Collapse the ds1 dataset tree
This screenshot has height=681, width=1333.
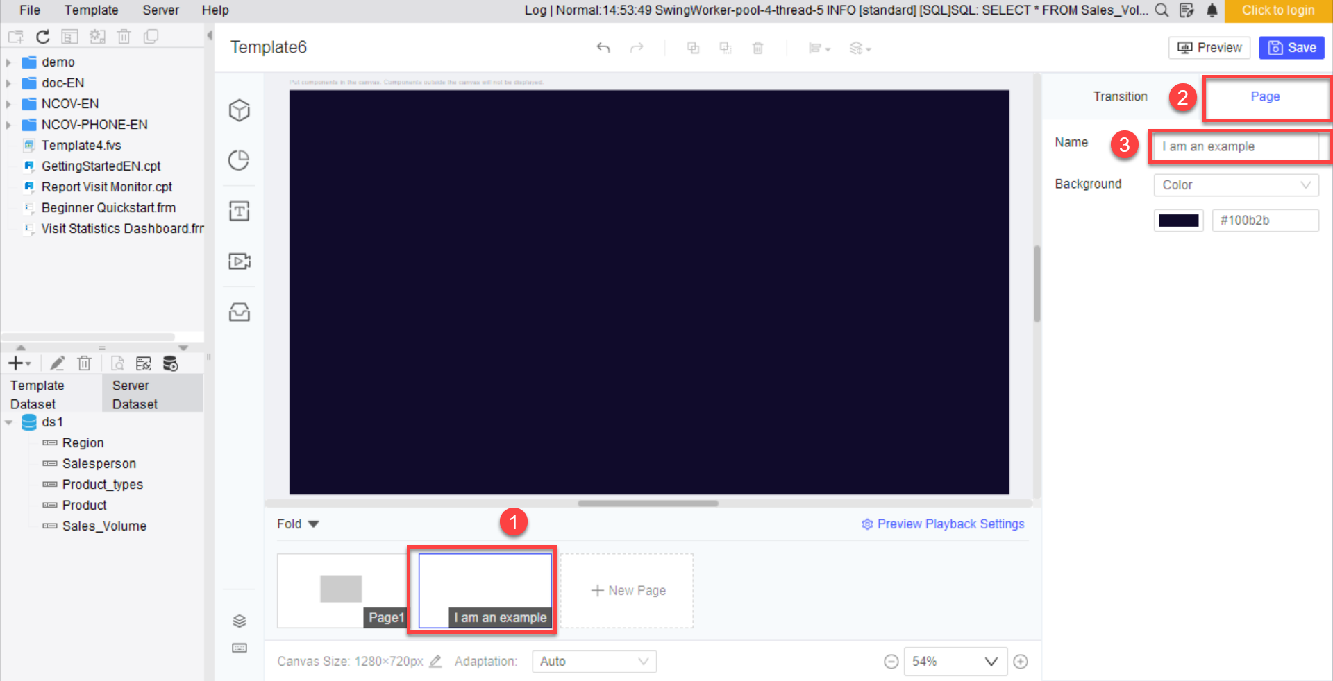pos(9,422)
